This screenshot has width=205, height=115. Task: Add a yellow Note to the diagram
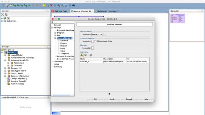coord(44,5)
